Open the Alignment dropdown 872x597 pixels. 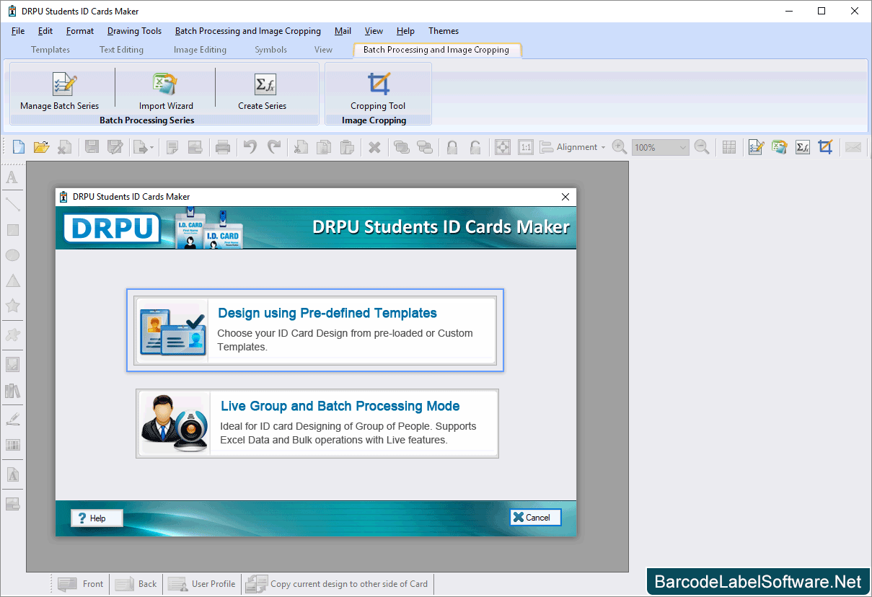[577, 146]
